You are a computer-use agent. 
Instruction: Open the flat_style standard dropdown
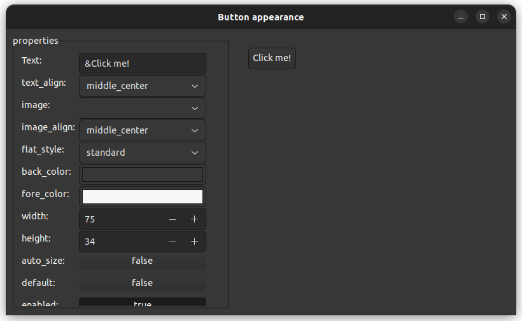pos(142,153)
